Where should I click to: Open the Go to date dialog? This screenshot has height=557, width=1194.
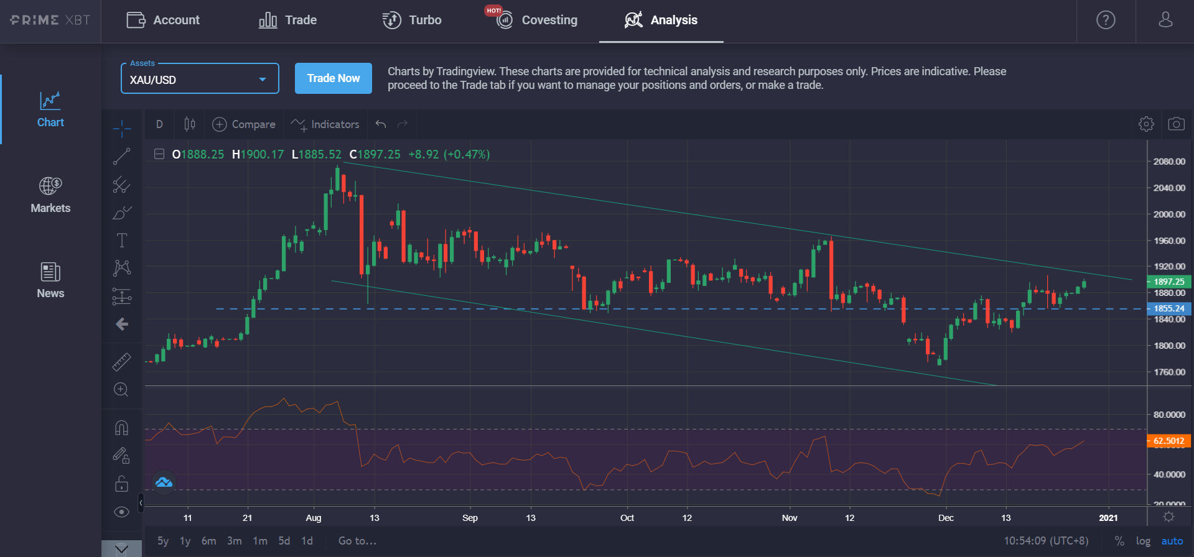pos(357,541)
